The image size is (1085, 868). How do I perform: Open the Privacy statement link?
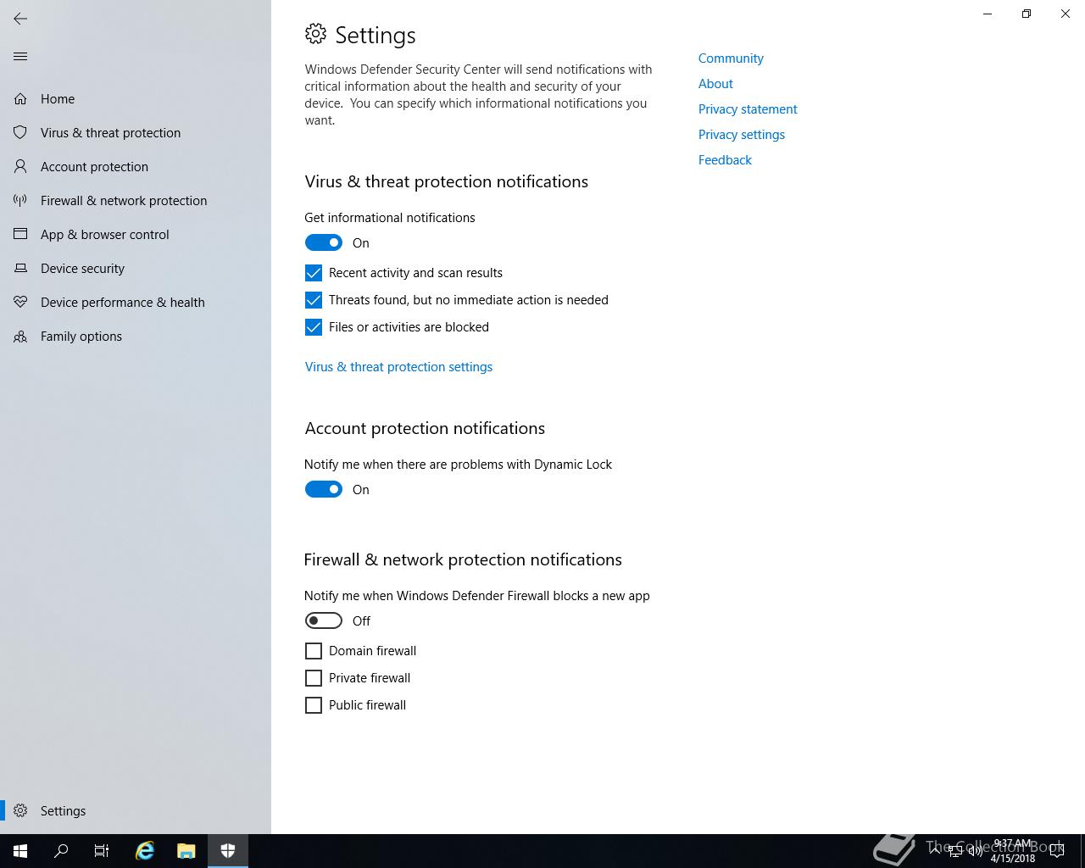pos(748,109)
